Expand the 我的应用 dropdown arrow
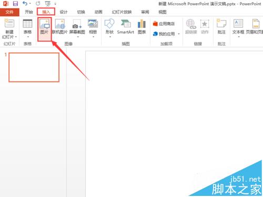 click(x=179, y=34)
